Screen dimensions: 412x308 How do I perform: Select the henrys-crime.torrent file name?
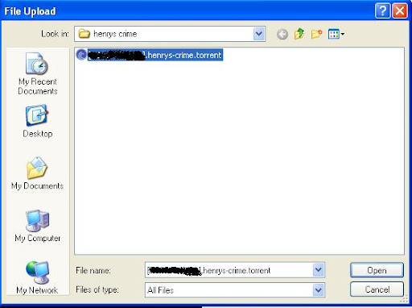[155, 55]
